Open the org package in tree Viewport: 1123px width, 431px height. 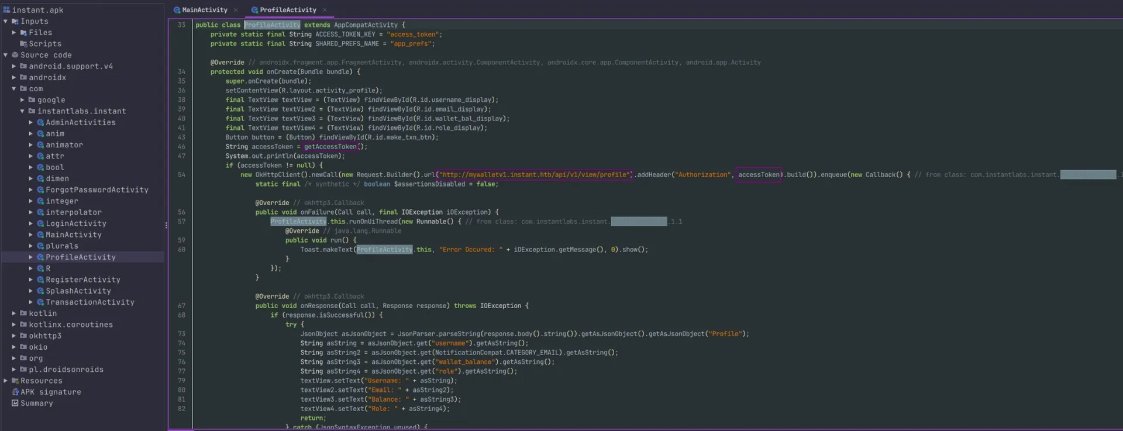[36, 358]
